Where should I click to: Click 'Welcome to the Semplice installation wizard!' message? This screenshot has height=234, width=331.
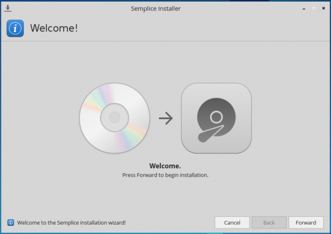(x=71, y=222)
